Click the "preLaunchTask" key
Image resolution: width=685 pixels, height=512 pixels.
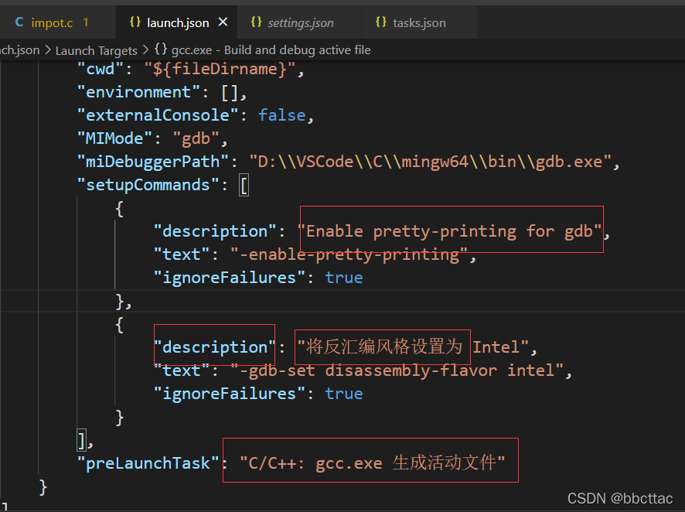(148, 463)
